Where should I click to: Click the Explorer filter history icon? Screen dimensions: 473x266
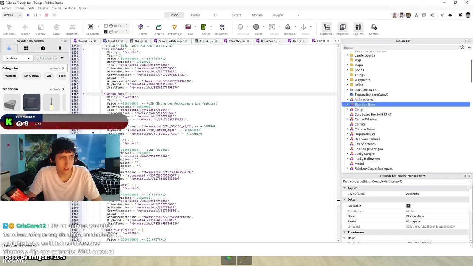tap(462, 48)
